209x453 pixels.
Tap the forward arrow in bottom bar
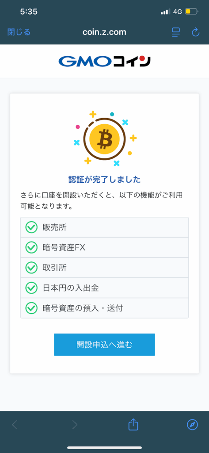(75, 424)
